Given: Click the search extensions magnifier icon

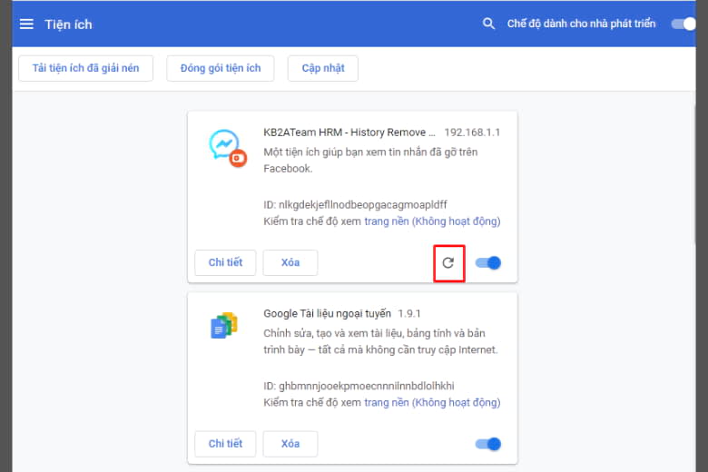Looking at the screenshot, I should click(488, 24).
